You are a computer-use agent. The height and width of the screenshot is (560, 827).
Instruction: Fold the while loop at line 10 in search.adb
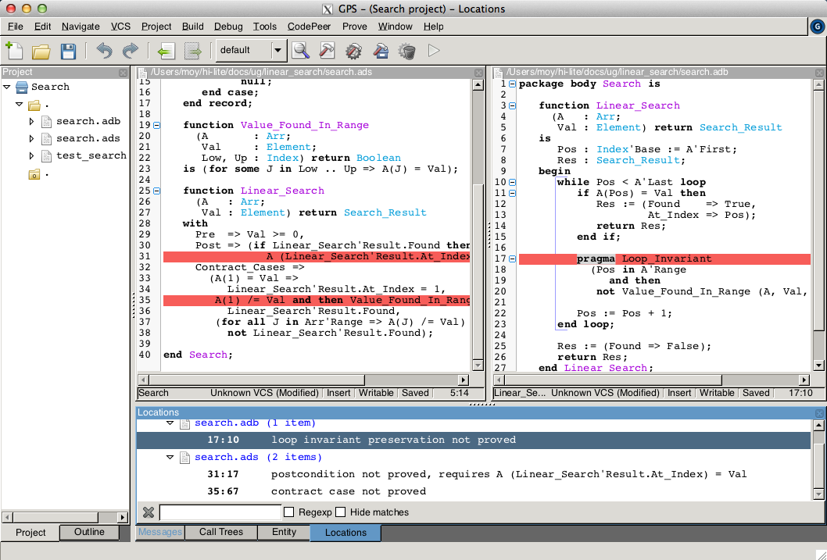512,182
